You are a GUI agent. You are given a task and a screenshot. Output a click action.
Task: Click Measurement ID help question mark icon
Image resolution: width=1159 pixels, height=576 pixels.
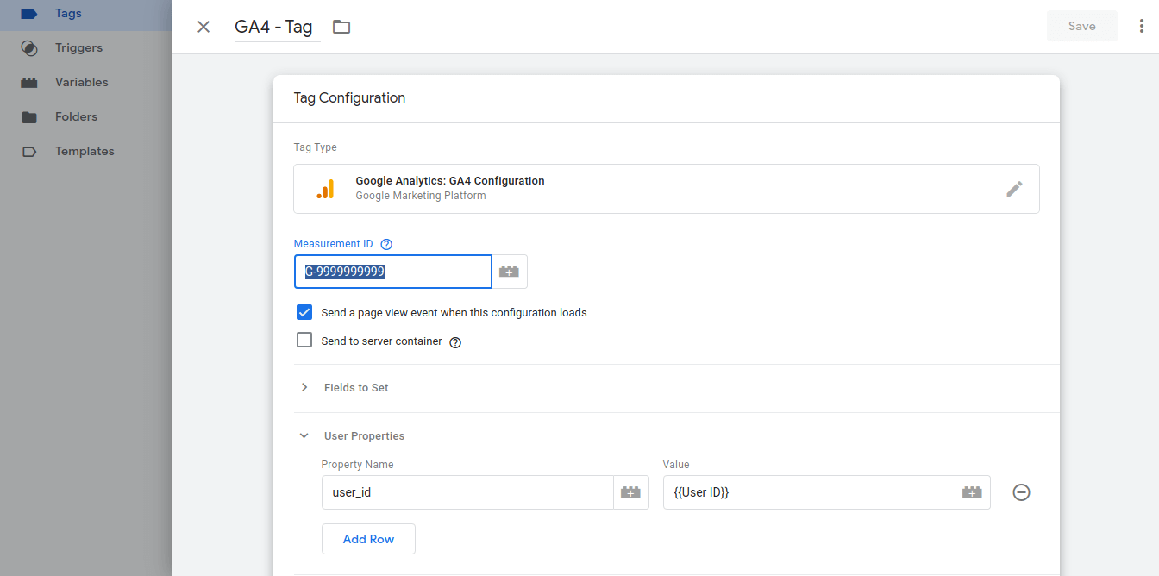click(386, 244)
